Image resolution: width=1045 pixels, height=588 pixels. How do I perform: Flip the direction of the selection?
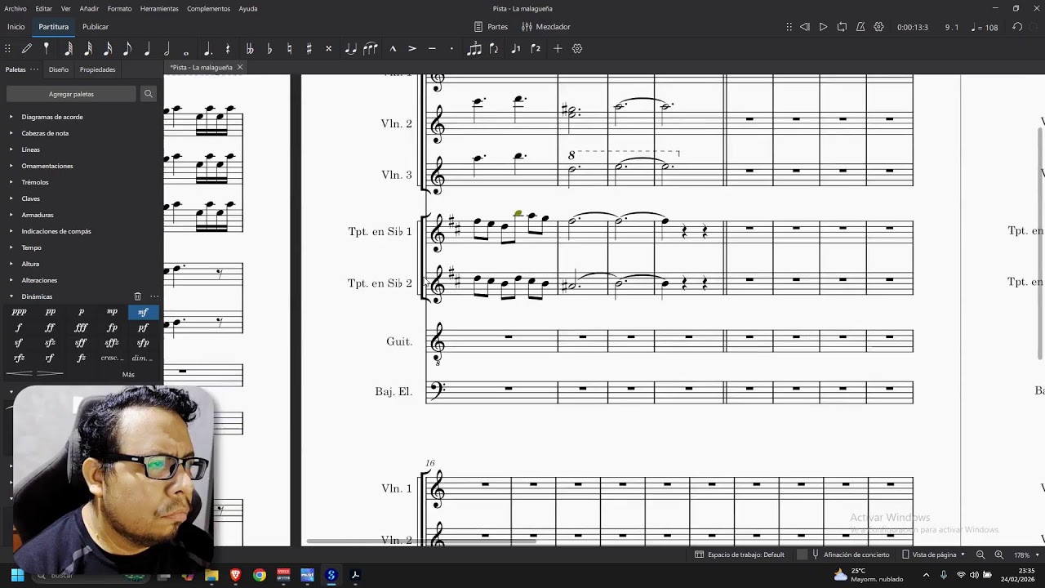[x=494, y=49]
